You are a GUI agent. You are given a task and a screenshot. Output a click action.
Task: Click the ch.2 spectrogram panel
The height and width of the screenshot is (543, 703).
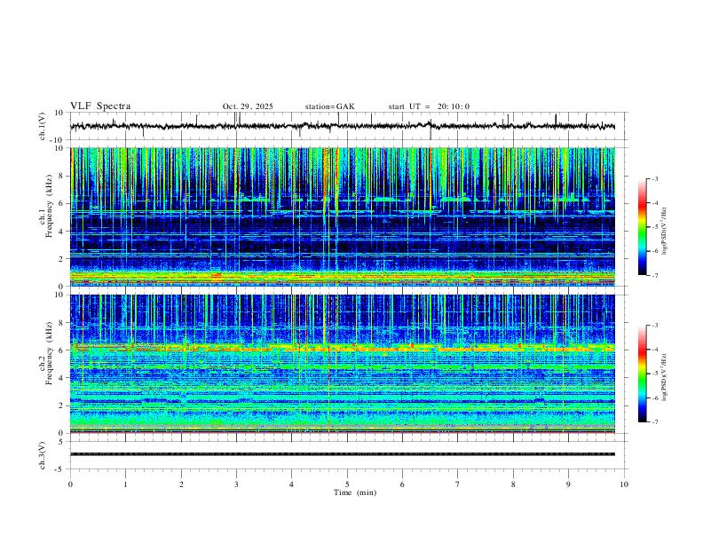343,364
